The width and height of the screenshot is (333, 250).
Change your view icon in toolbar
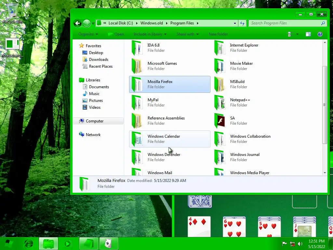click(289, 34)
